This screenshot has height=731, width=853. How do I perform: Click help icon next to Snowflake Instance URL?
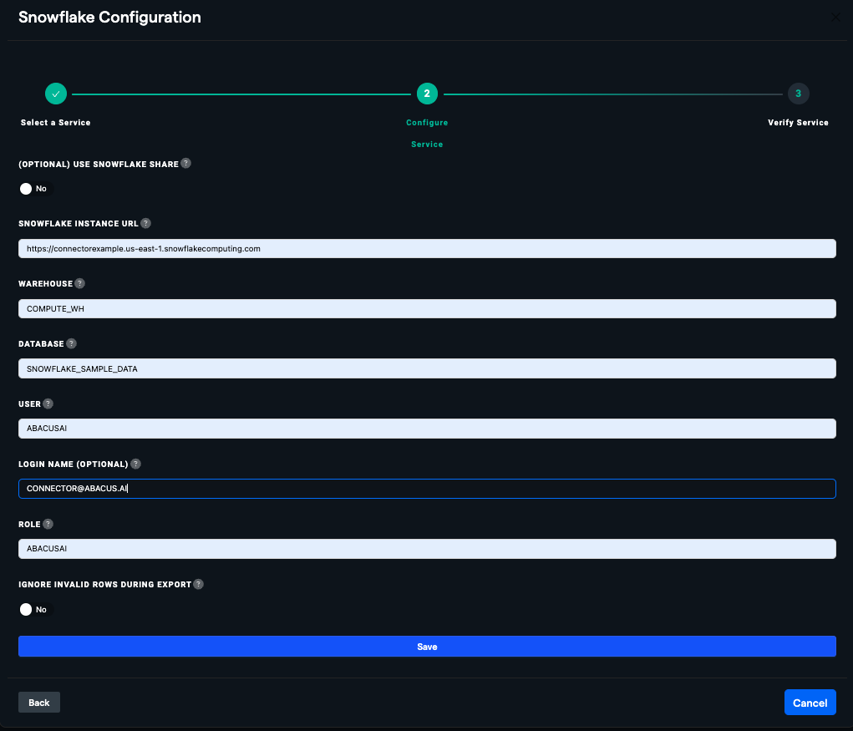coord(145,224)
